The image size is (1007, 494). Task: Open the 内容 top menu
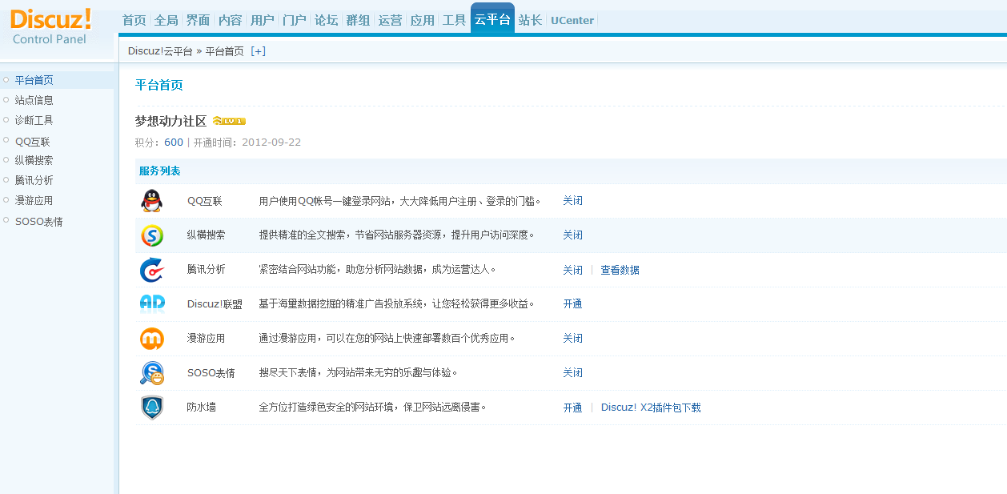(x=231, y=20)
